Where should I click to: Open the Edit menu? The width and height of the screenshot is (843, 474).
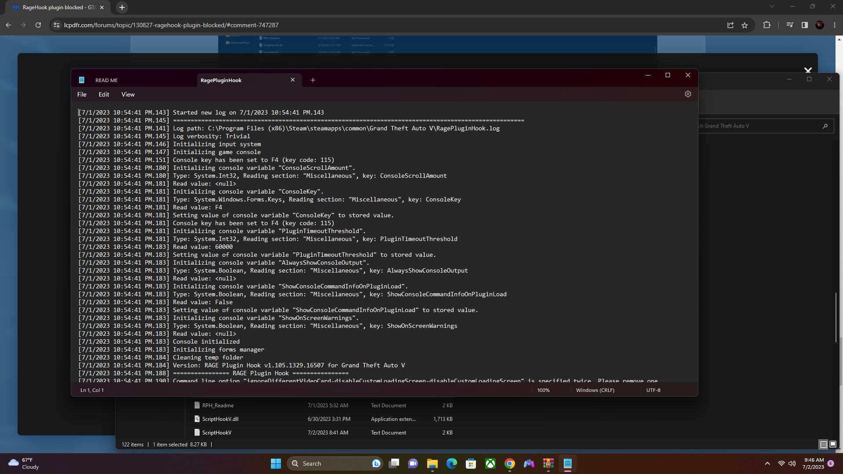(104, 94)
